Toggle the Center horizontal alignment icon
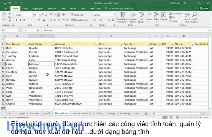Screen dimensions: 212x137 pyautogui.click(x=55, y=20)
